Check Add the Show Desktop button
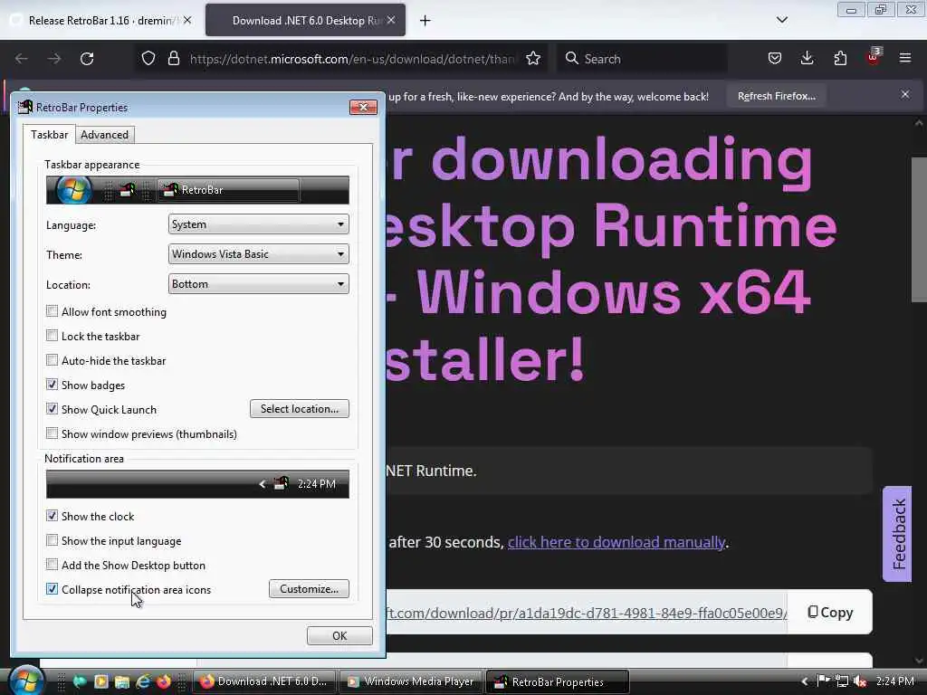 click(x=52, y=565)
